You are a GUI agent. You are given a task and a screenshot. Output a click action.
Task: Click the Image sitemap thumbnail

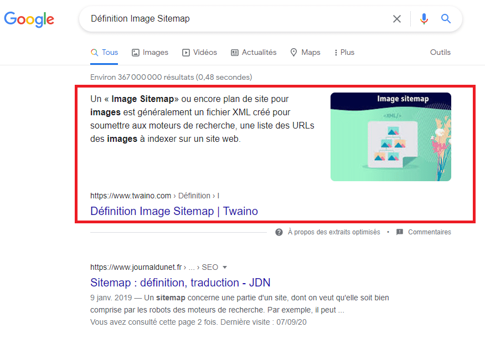click(x=391, y=137)
